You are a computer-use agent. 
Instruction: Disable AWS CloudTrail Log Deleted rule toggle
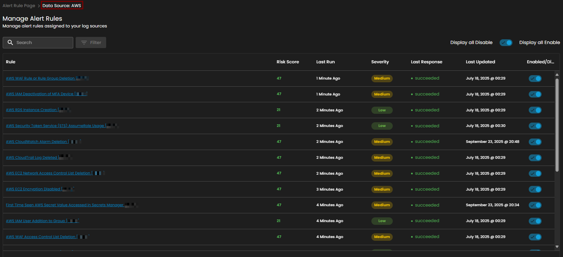tap(535, 158)
